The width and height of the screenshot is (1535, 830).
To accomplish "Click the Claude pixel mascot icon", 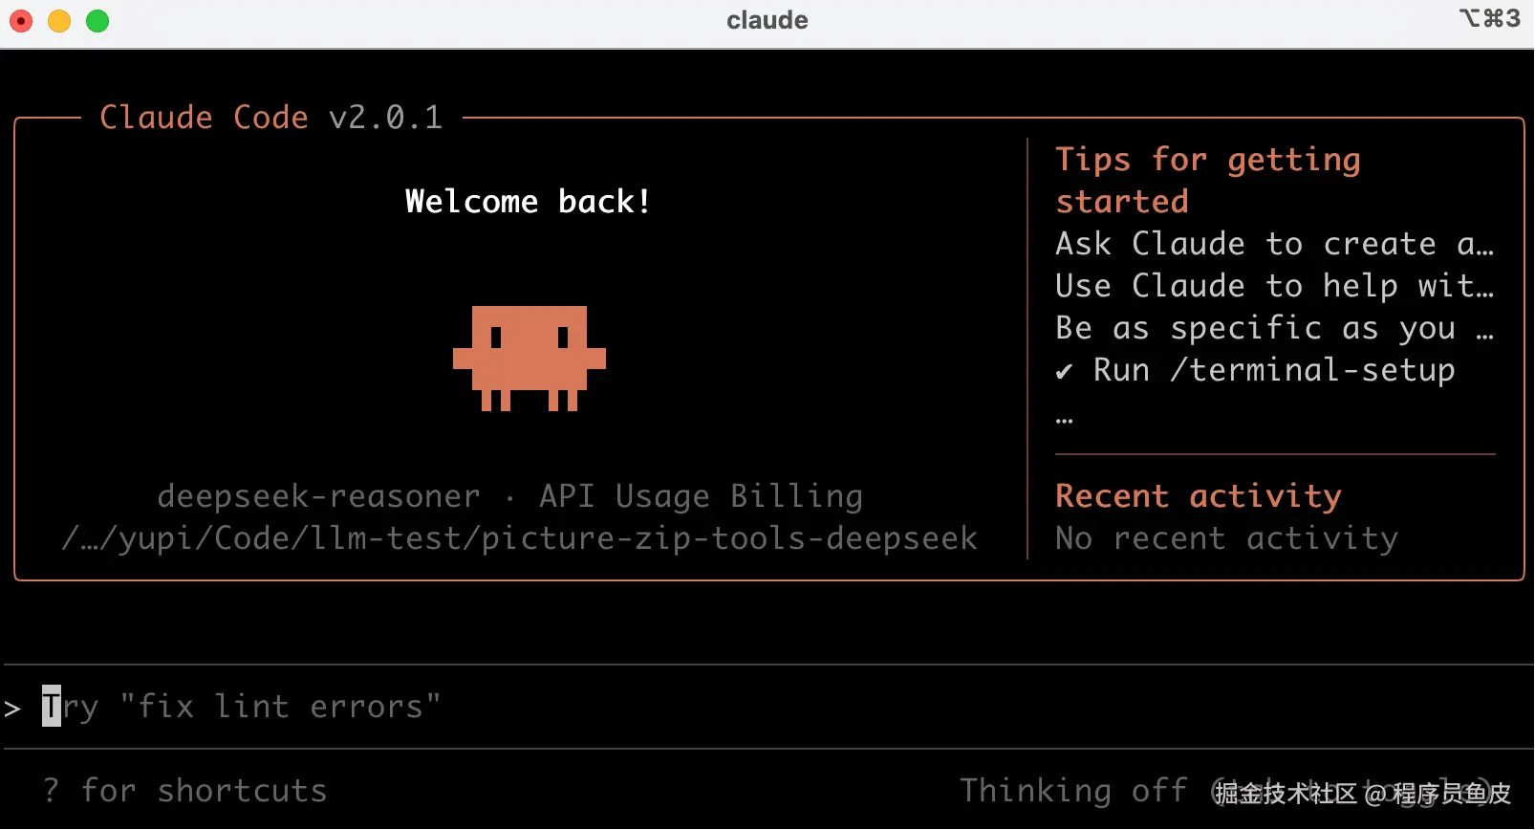I will (x=530, y=359).
